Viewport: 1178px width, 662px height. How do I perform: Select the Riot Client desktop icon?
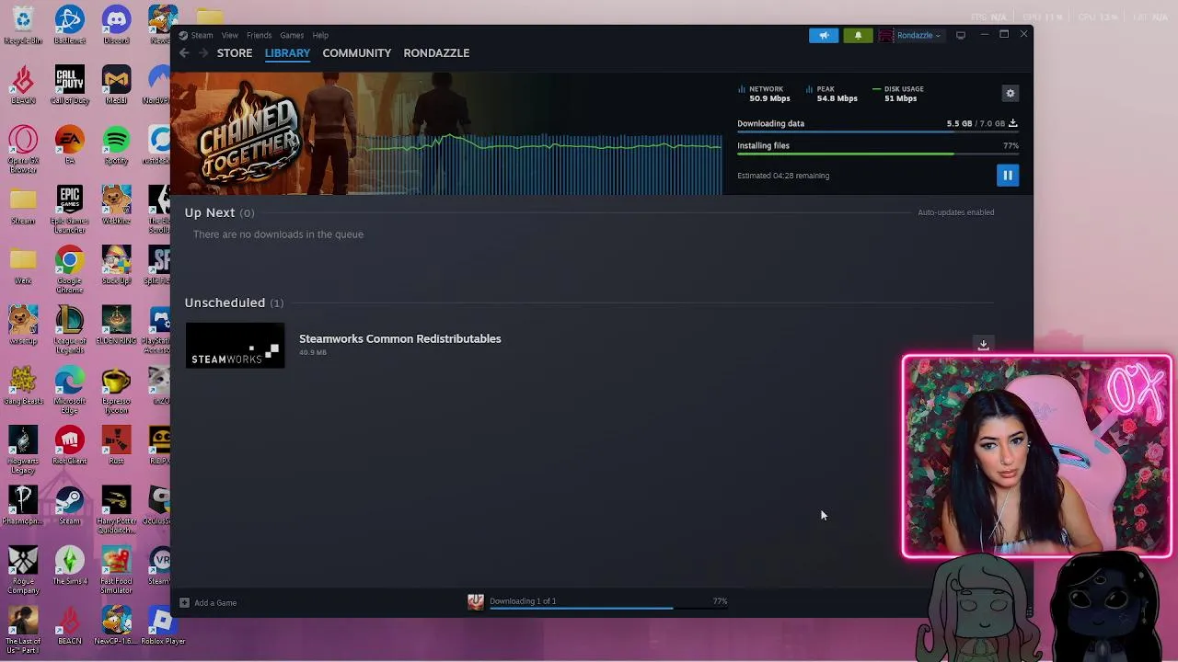click(69, 446)
